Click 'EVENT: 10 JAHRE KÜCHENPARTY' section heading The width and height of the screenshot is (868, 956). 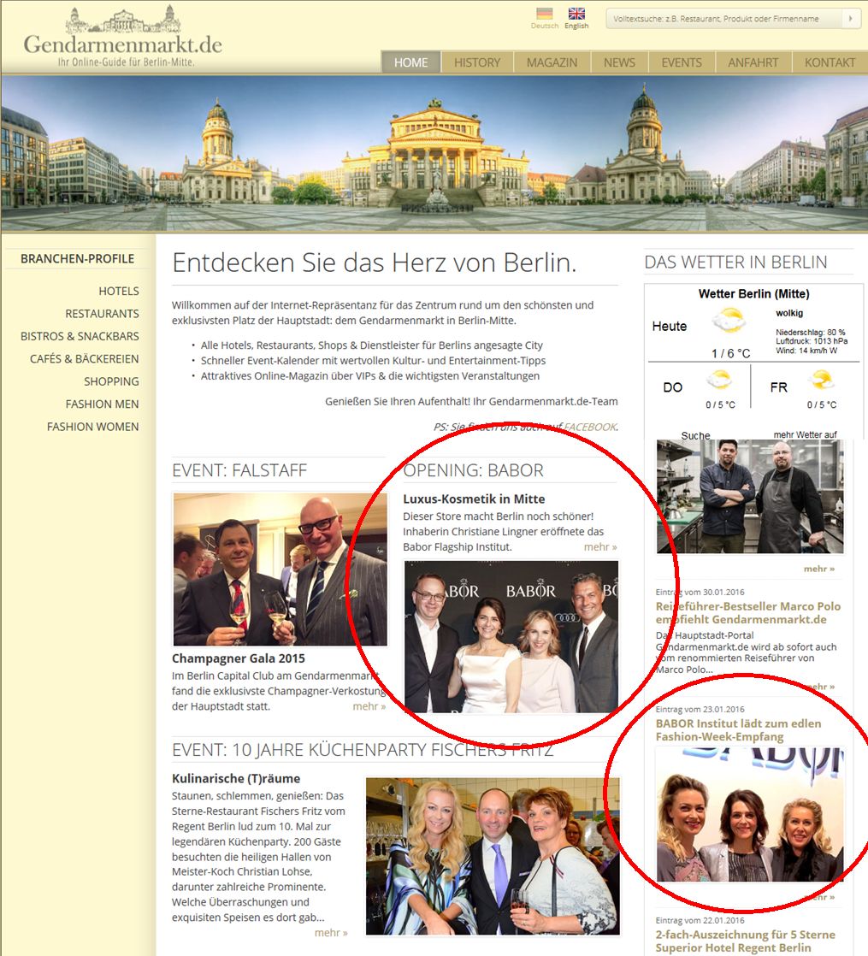pyautogui.click(x=363, y=750)
